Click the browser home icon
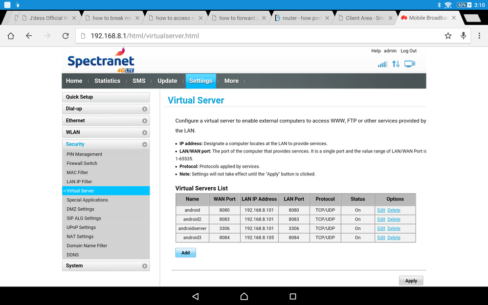The width and height of the screenshot is (488, 305). pos(11,36)
